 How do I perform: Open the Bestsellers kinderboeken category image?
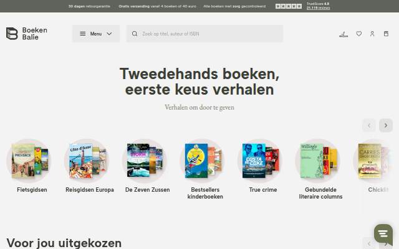[x=202, y=161]
